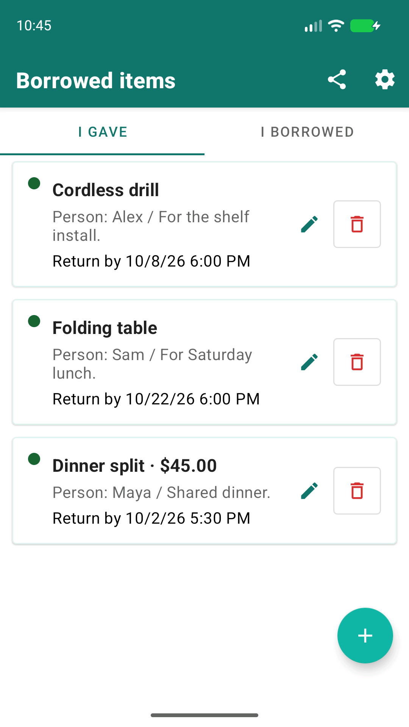Open the Cordless drill title
Screen dimensions: 409x727
coord(106,190)
